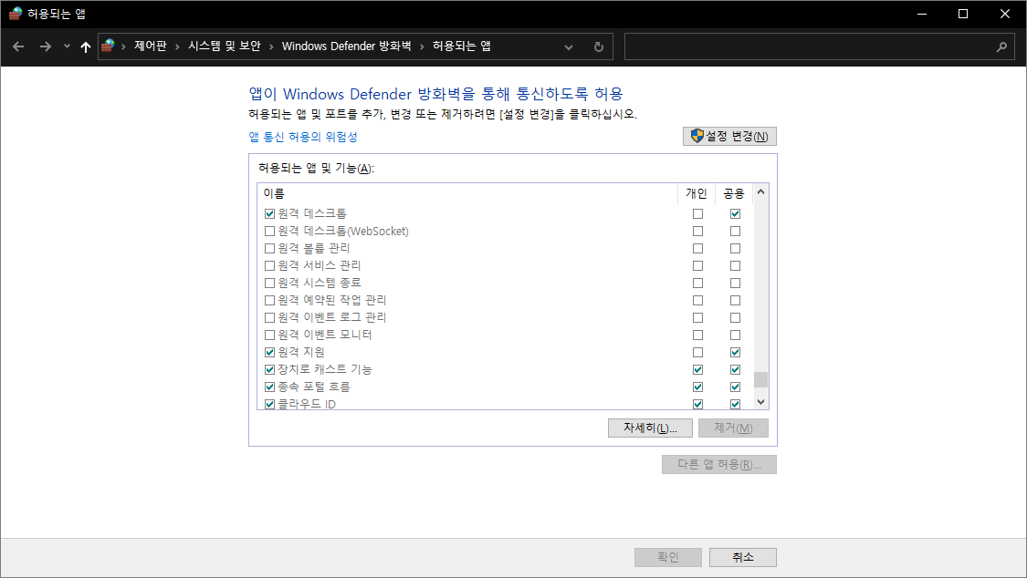Uncheck 공용 for 종속 포털 흐름

point(736,387)
